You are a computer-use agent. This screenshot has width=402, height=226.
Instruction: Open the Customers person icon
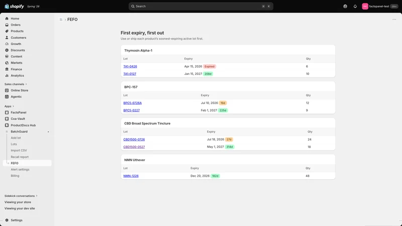(7, 37)
